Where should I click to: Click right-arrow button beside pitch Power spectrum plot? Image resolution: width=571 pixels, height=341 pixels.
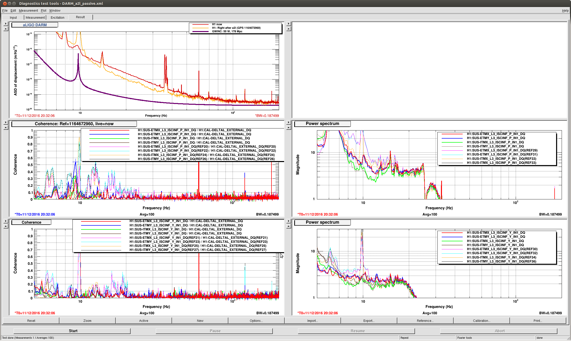pos(289,122)
